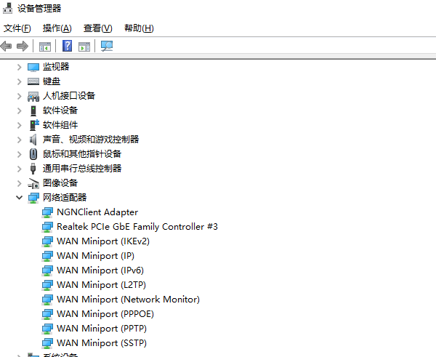The image size is (436, 357).
Task: Open the 操作(A) menu
Action: [57, 28]
